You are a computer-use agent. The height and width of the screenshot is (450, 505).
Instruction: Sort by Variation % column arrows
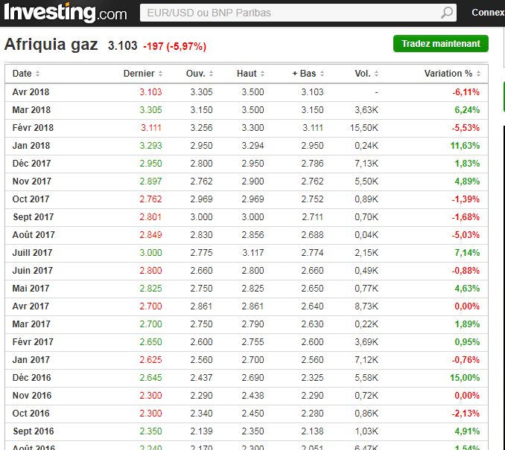tap(478, 74)
